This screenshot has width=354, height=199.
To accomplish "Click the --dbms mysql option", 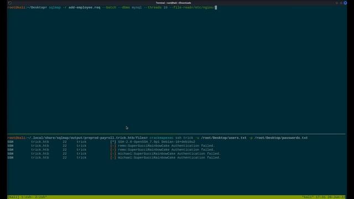I will pos(130,7).
